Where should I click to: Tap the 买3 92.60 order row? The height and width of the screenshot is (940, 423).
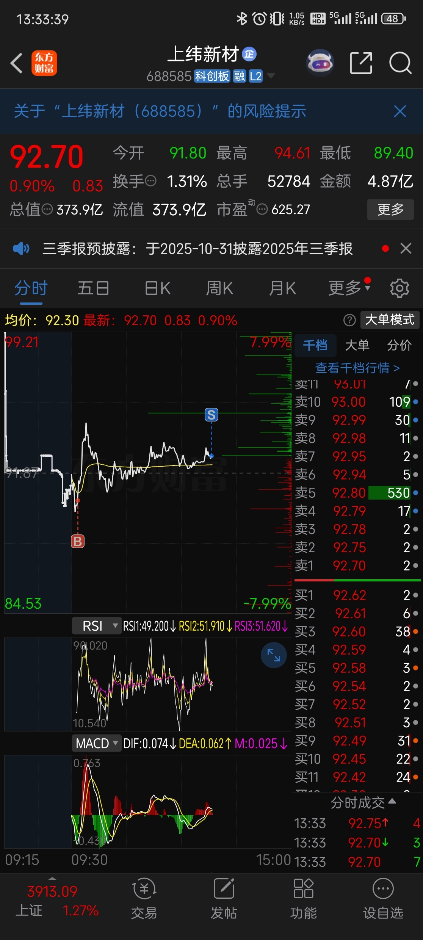click(x=357, y=631)
